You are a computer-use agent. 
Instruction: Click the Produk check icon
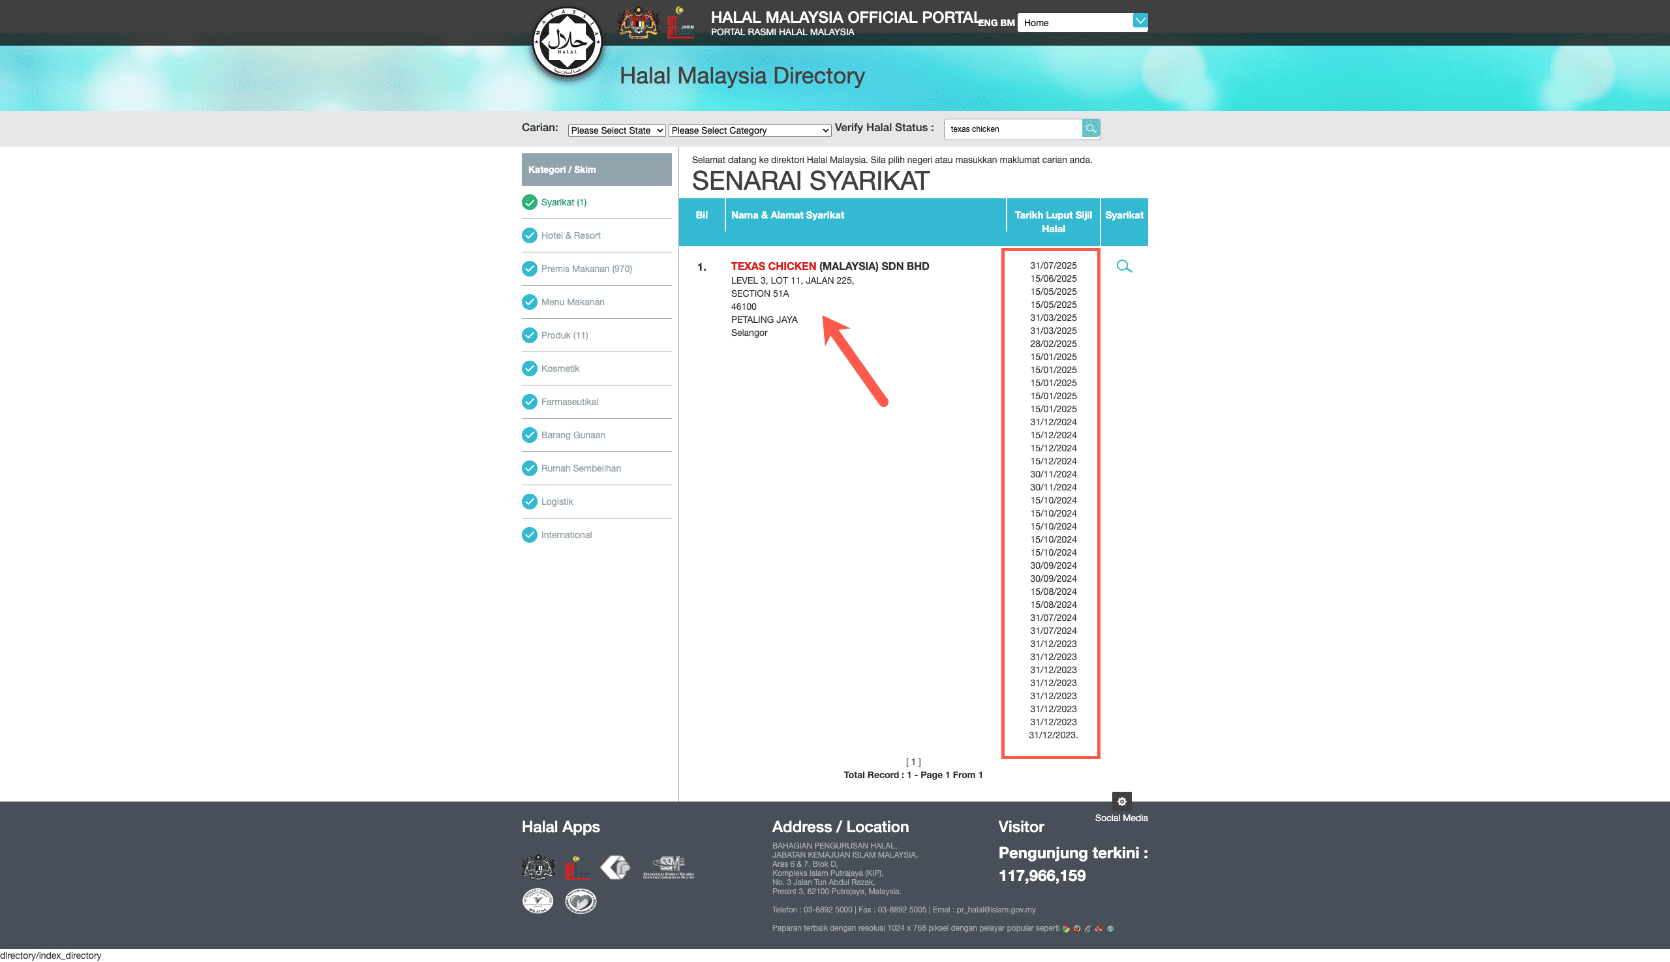coord(529,335)
